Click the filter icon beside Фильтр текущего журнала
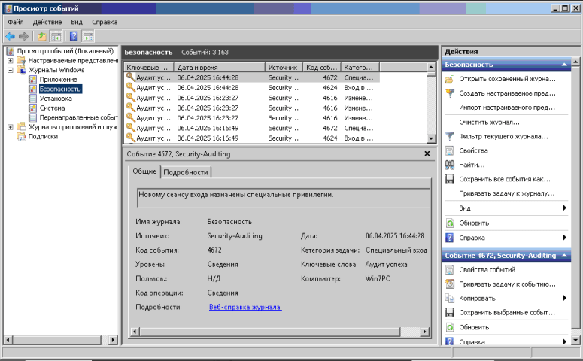Image resolution: width=583 pixels, height=361 pixels. pos(450,136)
